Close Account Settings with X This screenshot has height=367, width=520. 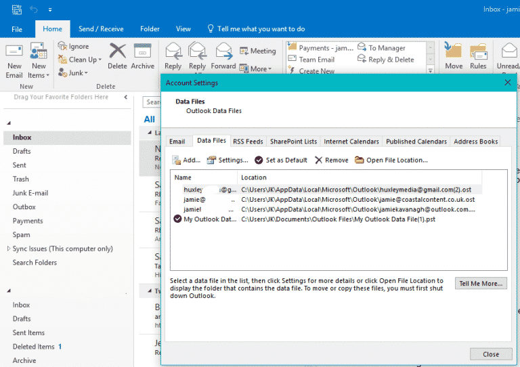pyautogui.click(x=507, y=83)
